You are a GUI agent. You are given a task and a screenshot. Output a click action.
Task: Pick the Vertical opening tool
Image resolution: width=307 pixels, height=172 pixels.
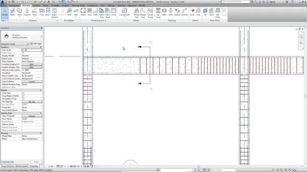pos(177,12)
